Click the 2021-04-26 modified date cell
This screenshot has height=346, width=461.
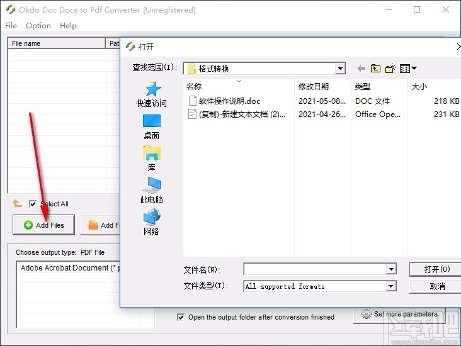point(322,114)
